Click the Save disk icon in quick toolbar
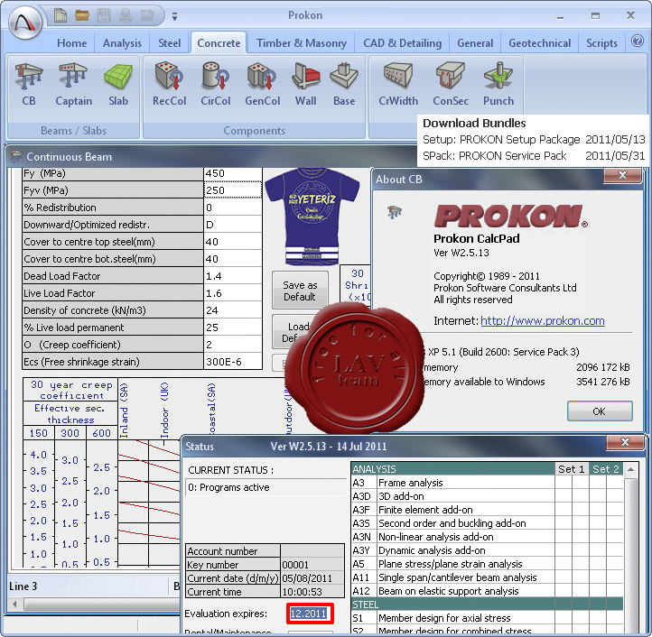The height and width of the screenshot is (637, 652). [104, 16]
